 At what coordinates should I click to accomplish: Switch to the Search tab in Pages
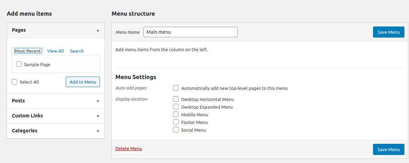[77, 51]
